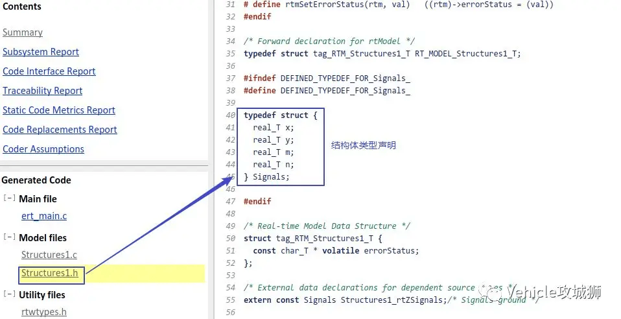Open ert_main.c source file
Viewport: 621px width, 319px height.
44,216
